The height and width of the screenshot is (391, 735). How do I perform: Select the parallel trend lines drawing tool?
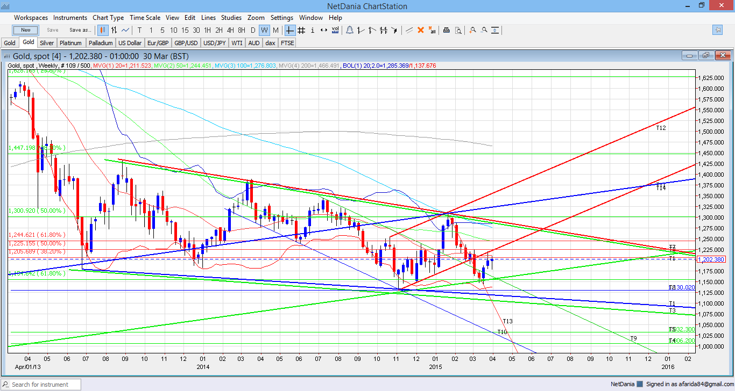pyautogui.click(x=409, y=30)
